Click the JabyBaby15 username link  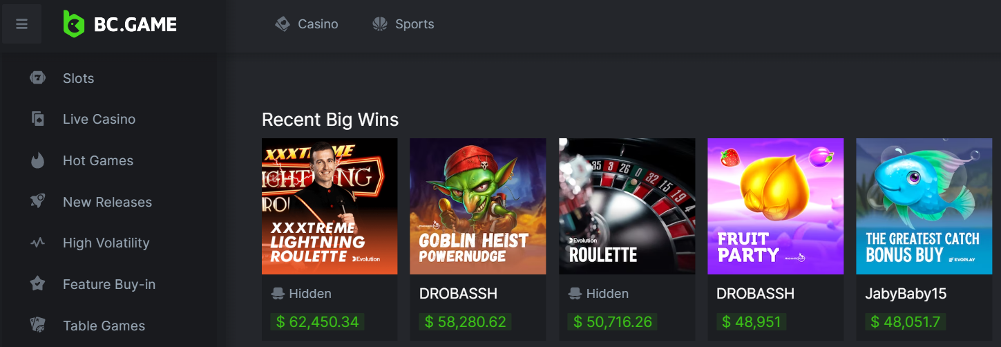906,294
